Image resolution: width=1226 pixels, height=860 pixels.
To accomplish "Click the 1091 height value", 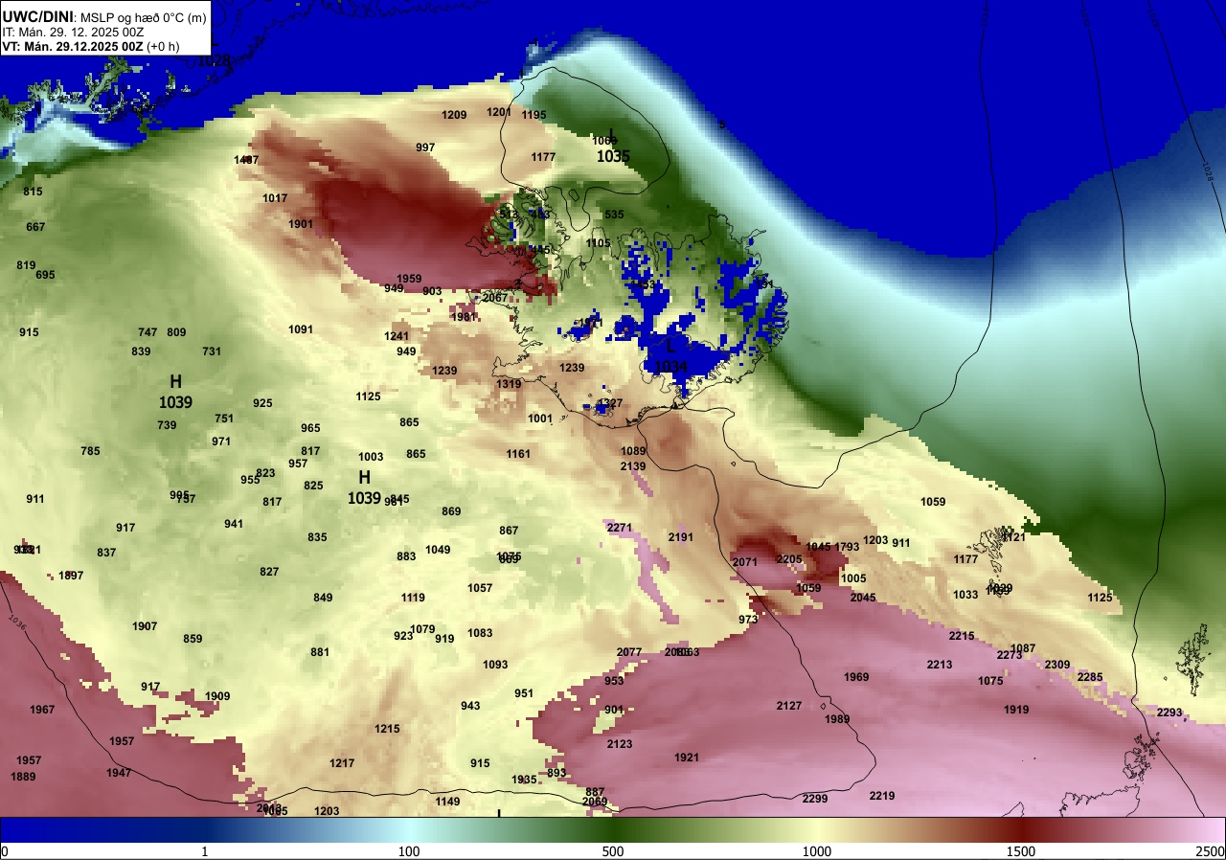I will click(301, 329).
